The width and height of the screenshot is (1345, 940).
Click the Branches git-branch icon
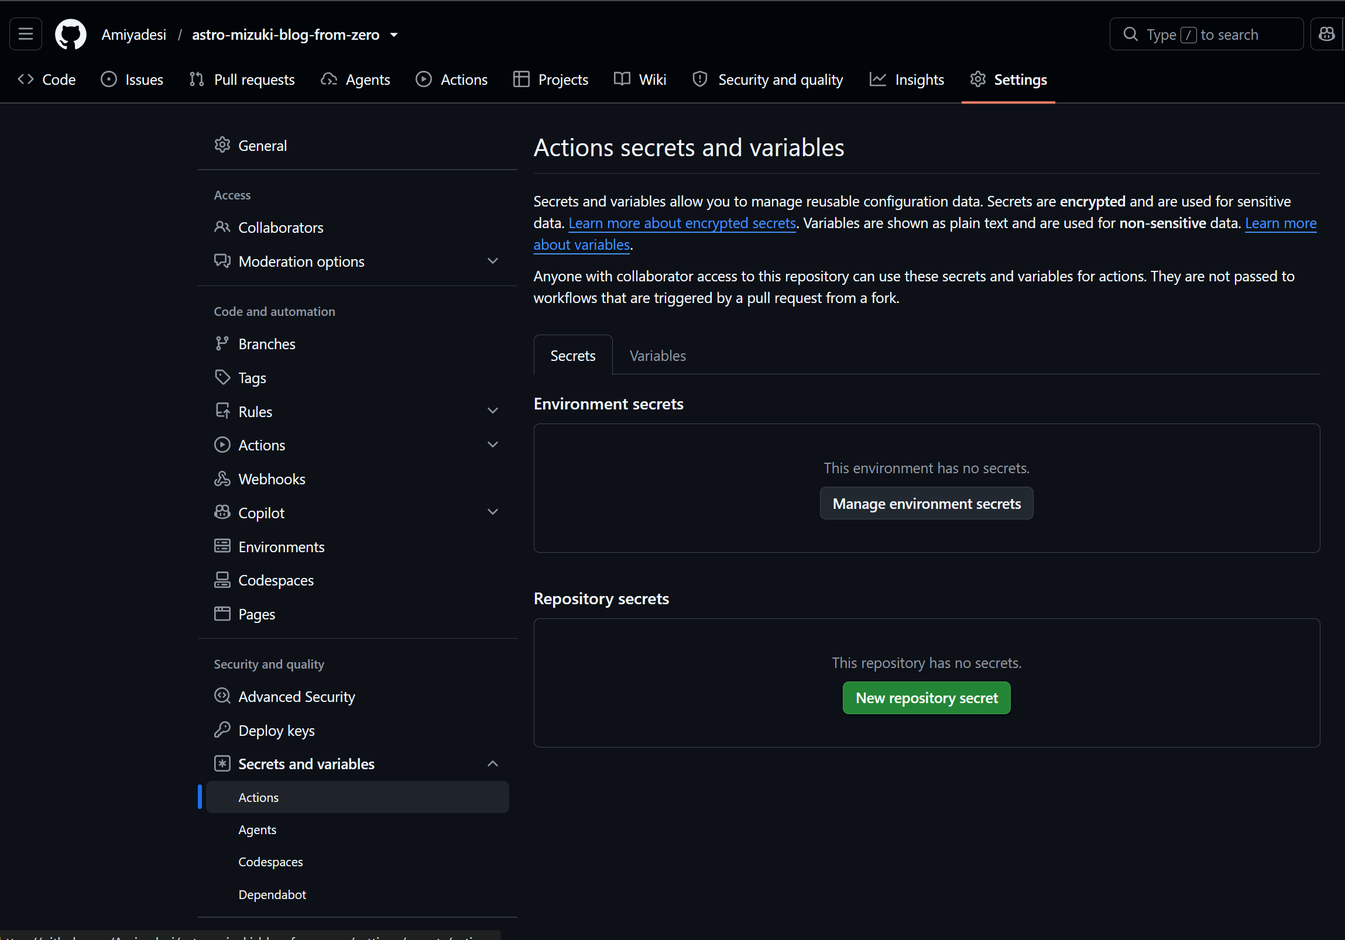[222, 343]
